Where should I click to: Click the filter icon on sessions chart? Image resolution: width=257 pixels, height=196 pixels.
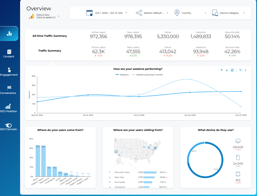click(240, 70)
